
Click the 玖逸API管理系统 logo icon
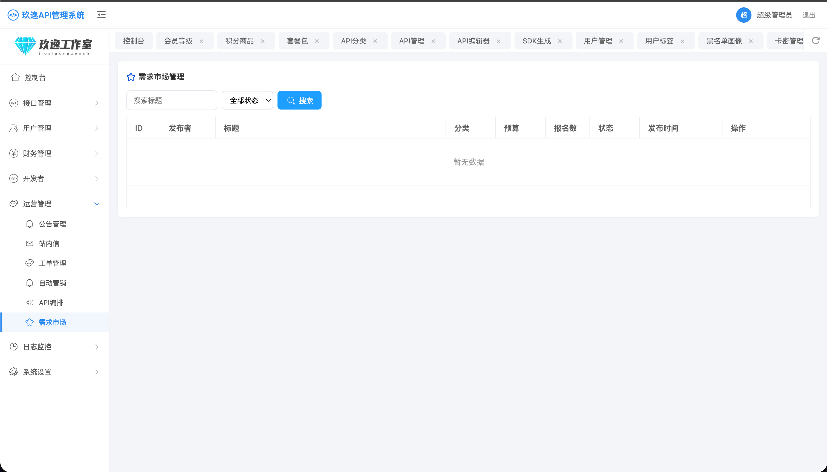13,15
